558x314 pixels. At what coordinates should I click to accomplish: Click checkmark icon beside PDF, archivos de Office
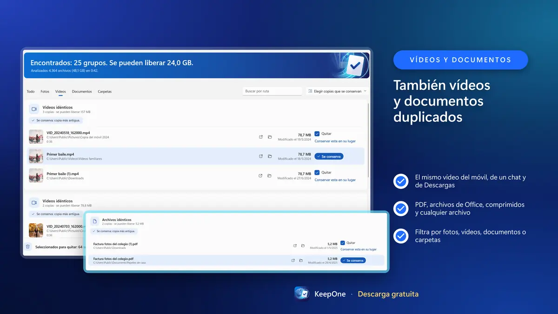(401, 208)
